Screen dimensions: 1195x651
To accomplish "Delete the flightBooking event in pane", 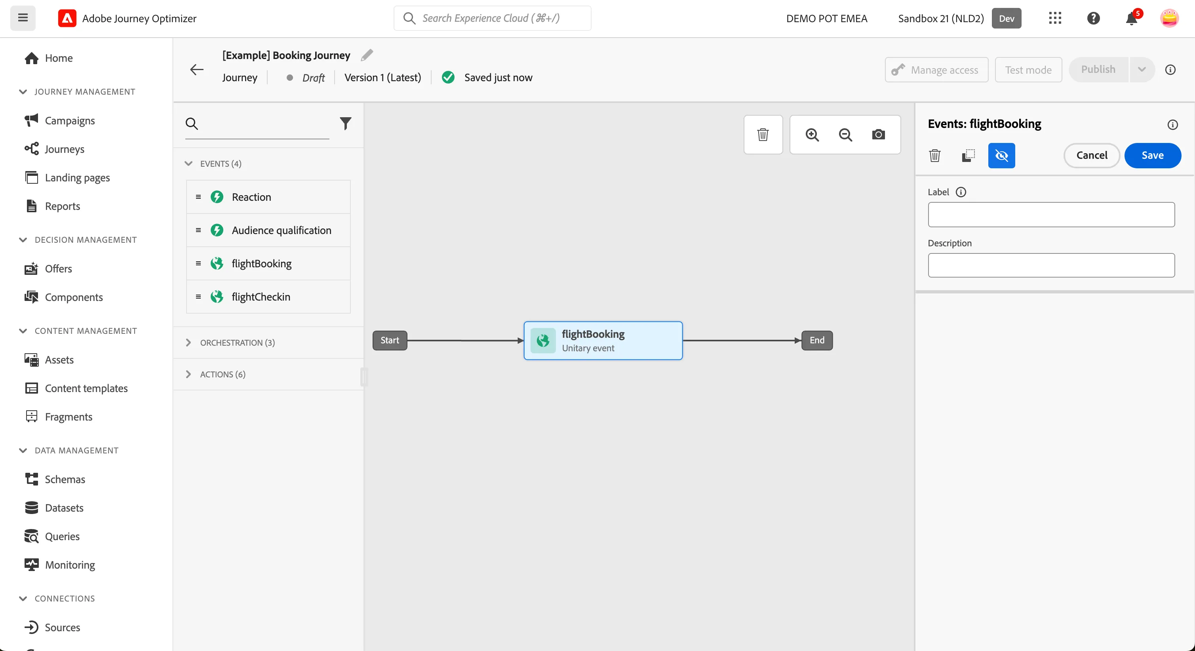I will pyautogui.click(x=935, y=156).
